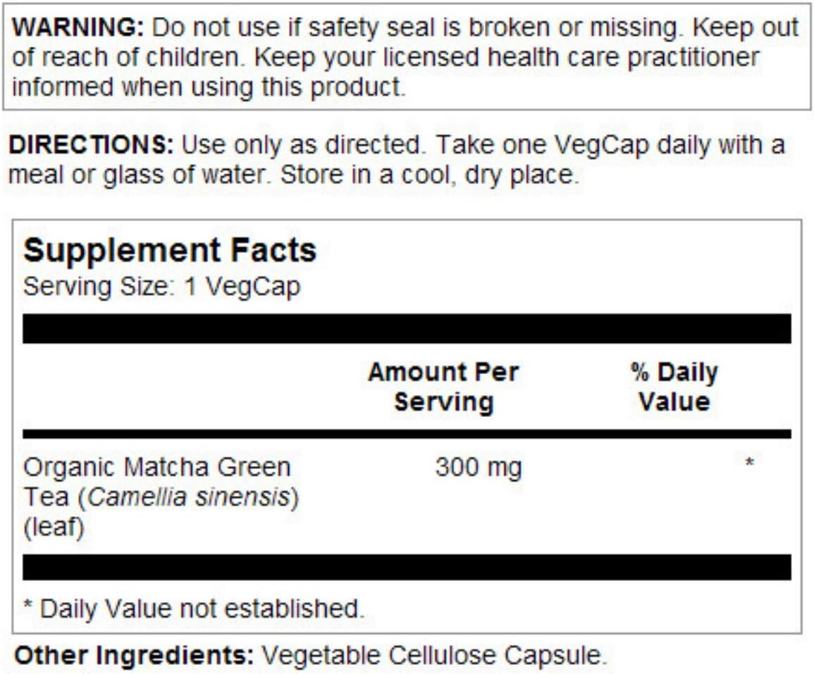Click the bold DIRECTIONS label
This screenshot has width=814, height=674.
point(90,146)
